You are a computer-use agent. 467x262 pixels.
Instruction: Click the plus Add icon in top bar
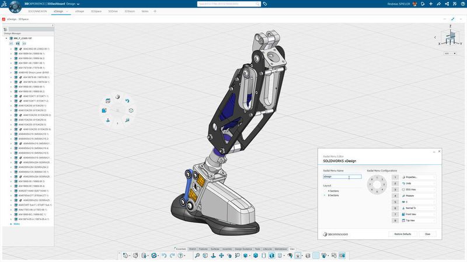[431, 4]
